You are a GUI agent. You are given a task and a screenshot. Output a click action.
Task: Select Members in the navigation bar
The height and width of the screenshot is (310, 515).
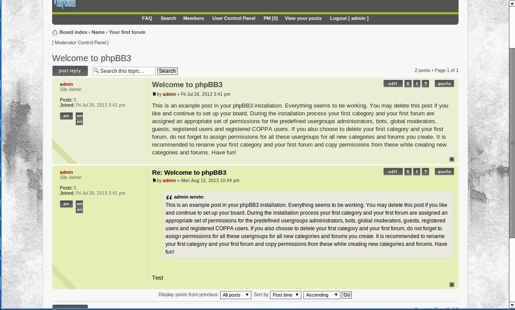[194, 18]
